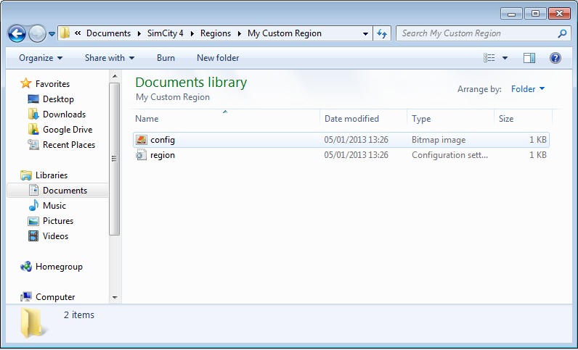The height and width of the screenshot is (350, 578).
Task: Refresh the folder view
Action: [382, 34]
